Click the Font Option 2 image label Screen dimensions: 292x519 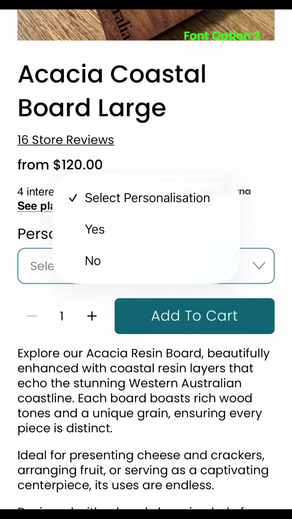tap(222, 35)
